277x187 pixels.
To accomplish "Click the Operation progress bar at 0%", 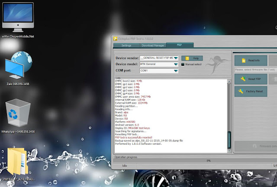I will point(195,161).
